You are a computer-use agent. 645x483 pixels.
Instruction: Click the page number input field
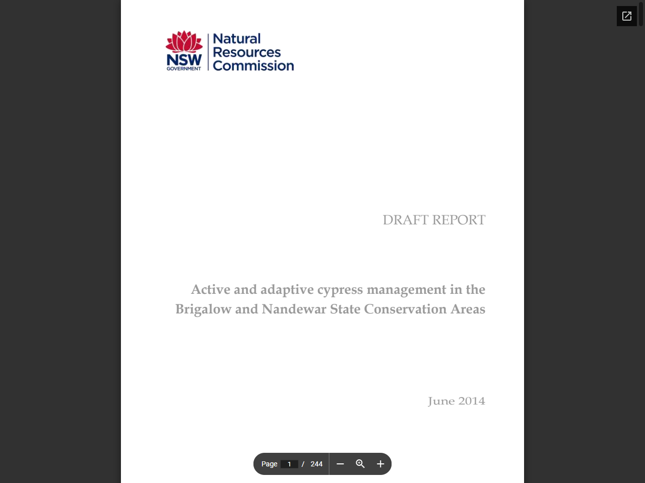tap(289, 464)
